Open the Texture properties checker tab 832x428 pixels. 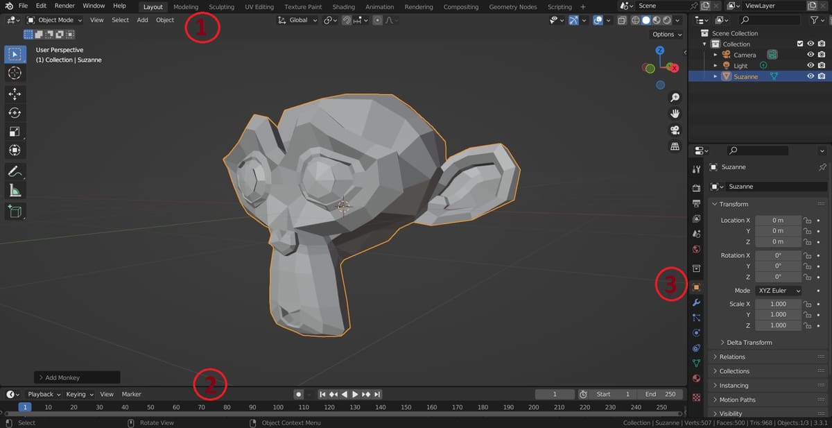point(696,398)
